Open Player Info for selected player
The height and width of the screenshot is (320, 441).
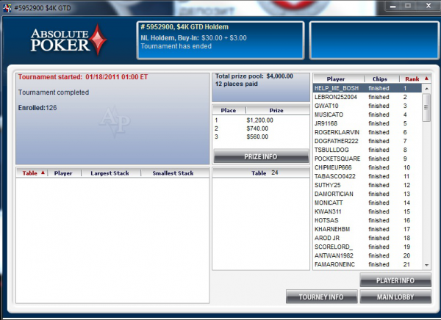tap(395, 280)
